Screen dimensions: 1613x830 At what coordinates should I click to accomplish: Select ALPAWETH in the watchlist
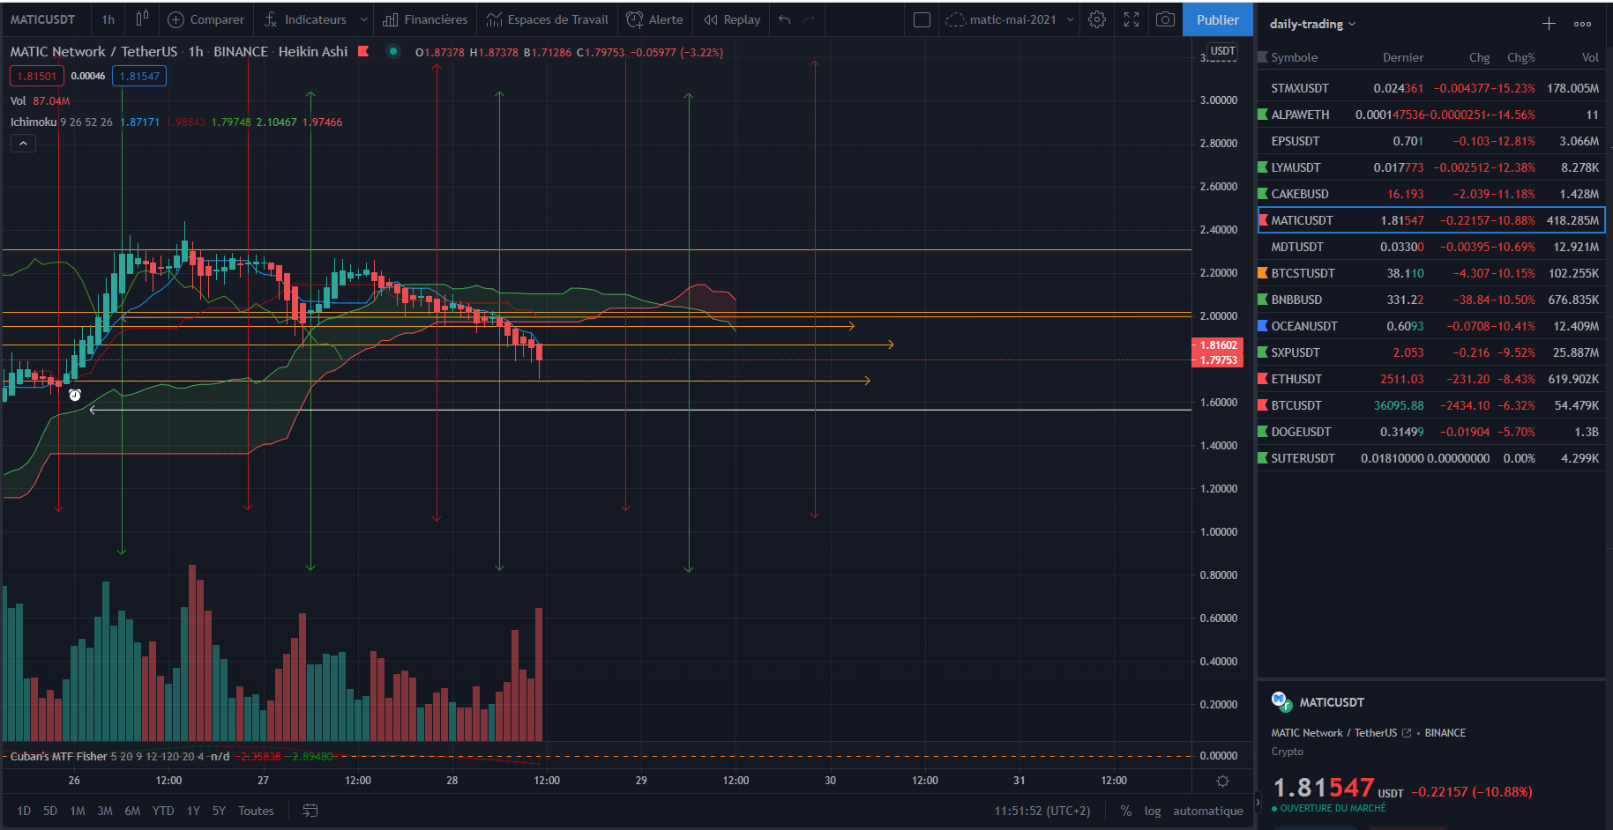(1431, 115)
